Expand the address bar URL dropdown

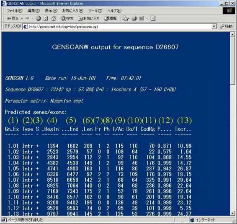[214, 27]
